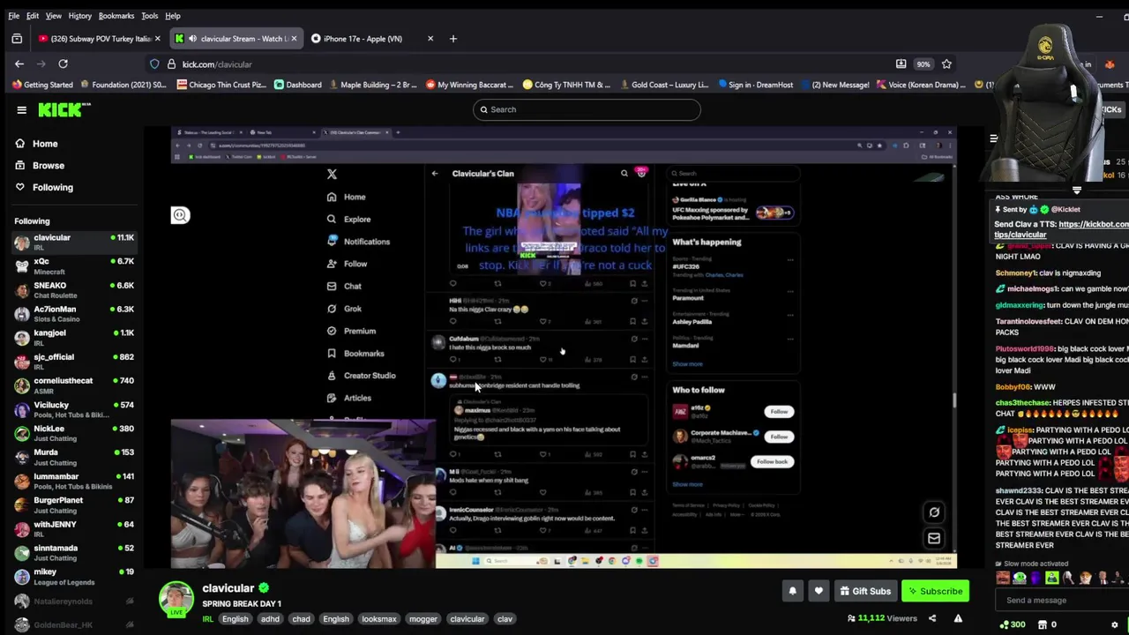
Task: Click the notification bell button below stream
Action: 792,591
